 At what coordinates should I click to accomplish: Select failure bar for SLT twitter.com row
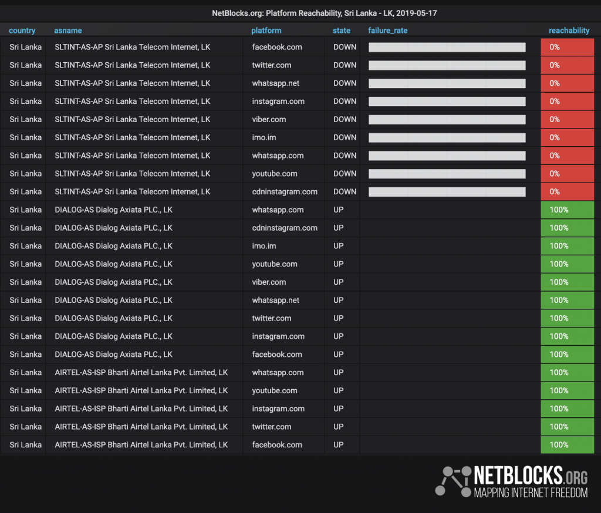tap(447, 65)
